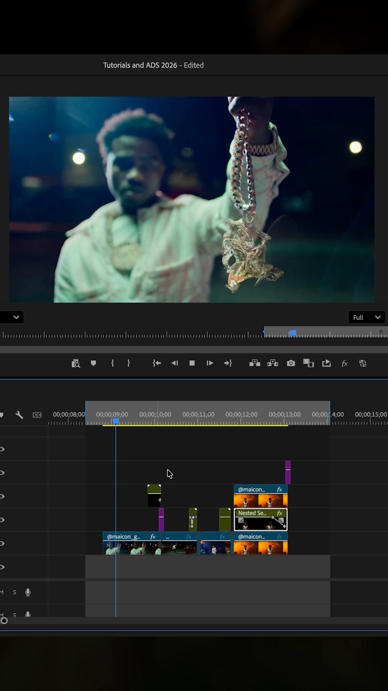Viewport: 388px width, 691px height.
Task: Click the program monitor video preview
Action: 191,199
